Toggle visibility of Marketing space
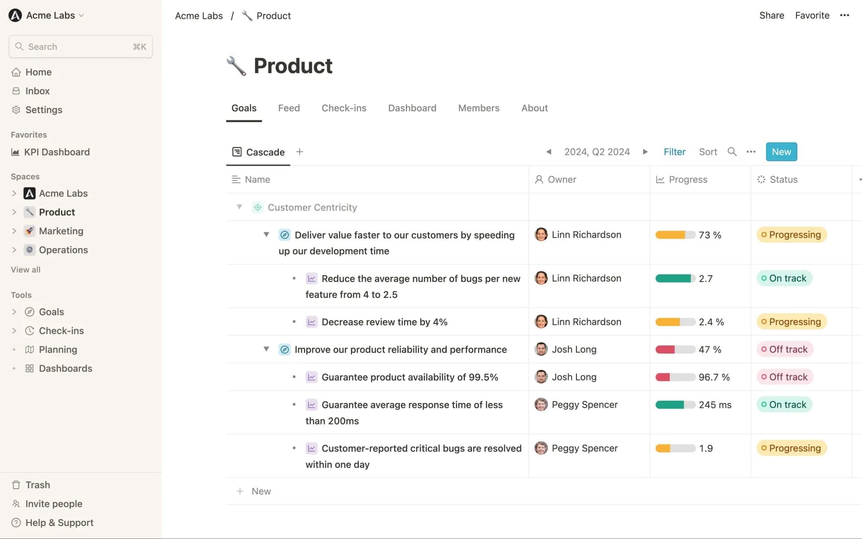The image size is (862, 539). (13, 230)
